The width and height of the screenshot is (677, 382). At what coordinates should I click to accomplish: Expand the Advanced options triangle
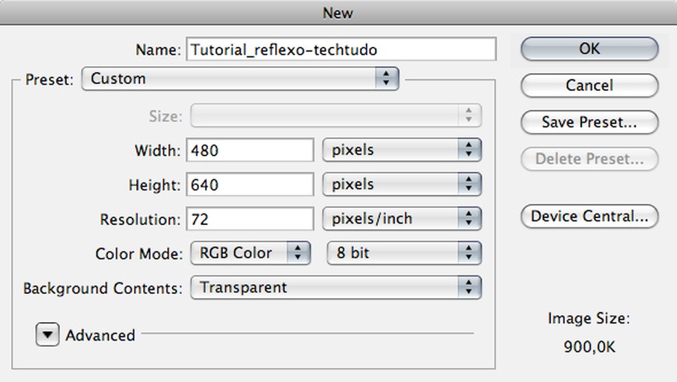click(47, 335)
